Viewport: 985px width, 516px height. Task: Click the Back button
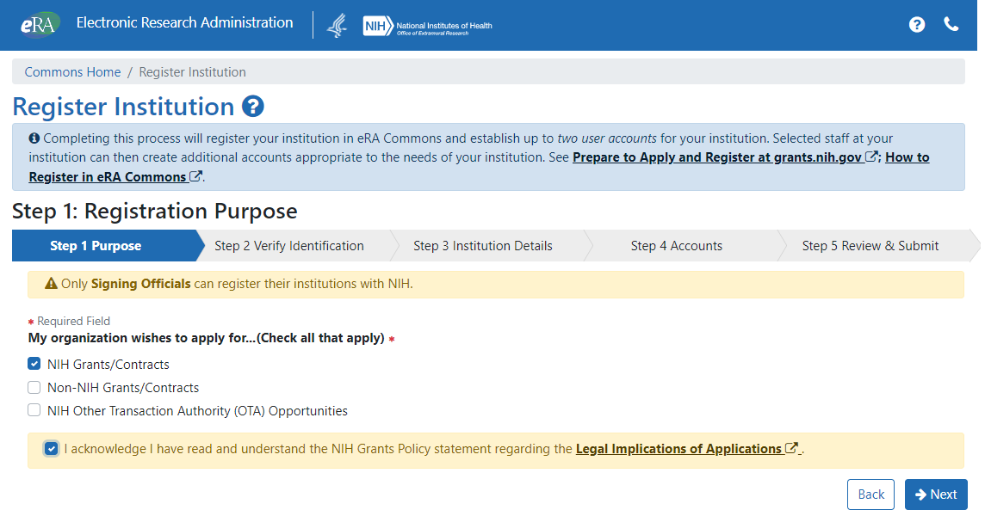click(x=870, y=494)
